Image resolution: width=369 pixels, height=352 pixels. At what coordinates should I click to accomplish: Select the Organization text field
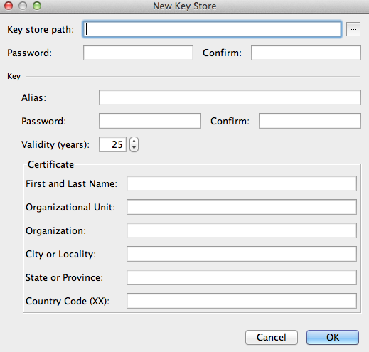click(x=242, y=230)
